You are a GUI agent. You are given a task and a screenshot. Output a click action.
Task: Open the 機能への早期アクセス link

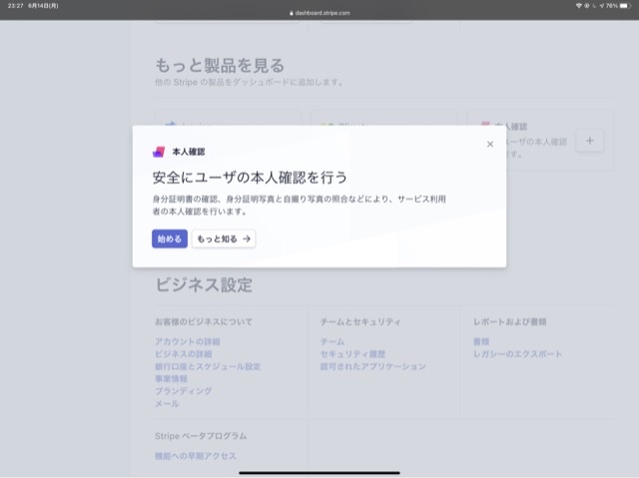[x=196, y=456]
